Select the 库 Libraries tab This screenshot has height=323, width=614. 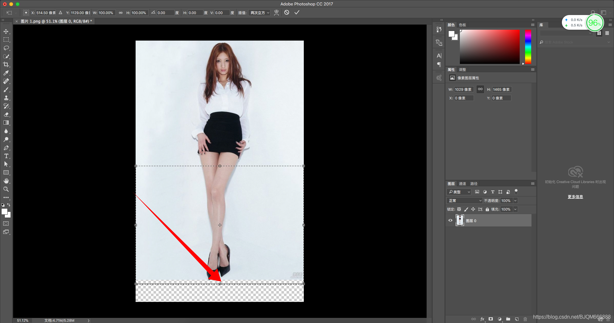click(x=541, y=25)
